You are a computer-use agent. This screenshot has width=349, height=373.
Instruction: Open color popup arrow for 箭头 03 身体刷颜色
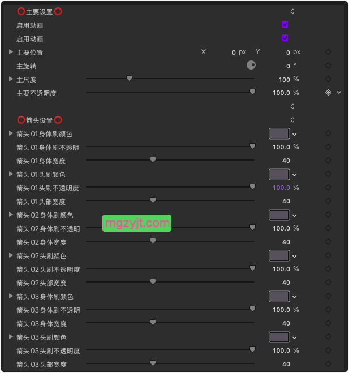tap(295, 297)
